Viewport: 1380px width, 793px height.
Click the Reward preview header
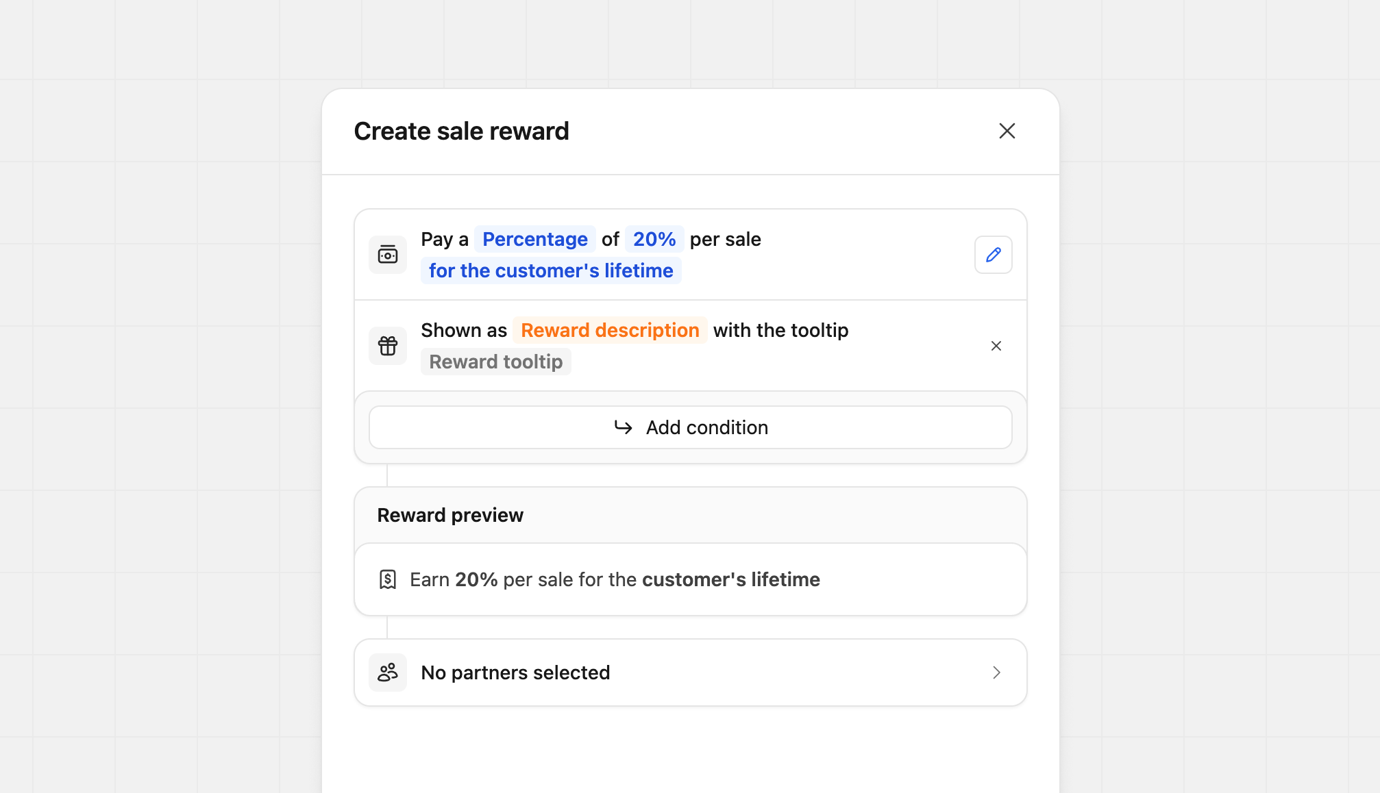pyautogui.click(x=449, y=515)
